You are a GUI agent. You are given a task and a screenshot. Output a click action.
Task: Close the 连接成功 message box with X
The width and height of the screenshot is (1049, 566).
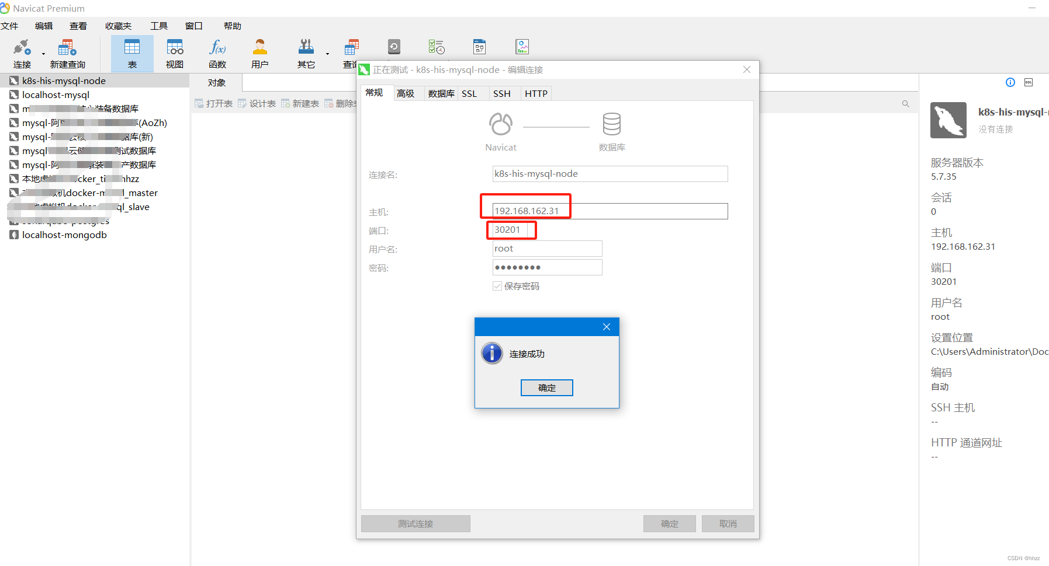click(607, 327)
